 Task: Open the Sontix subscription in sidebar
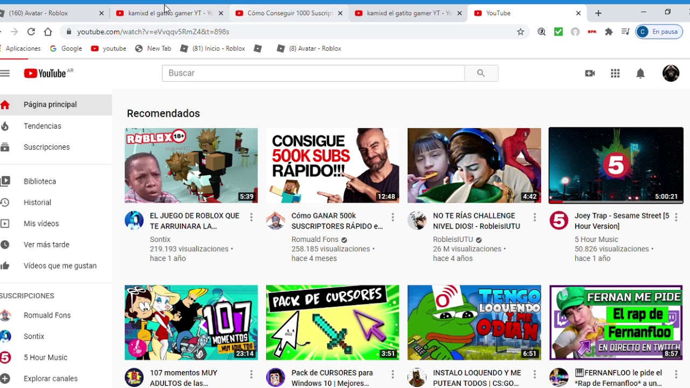point(56,336)
